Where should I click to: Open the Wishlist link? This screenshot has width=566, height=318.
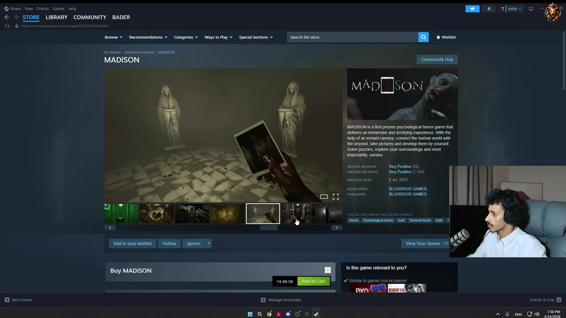446,37
